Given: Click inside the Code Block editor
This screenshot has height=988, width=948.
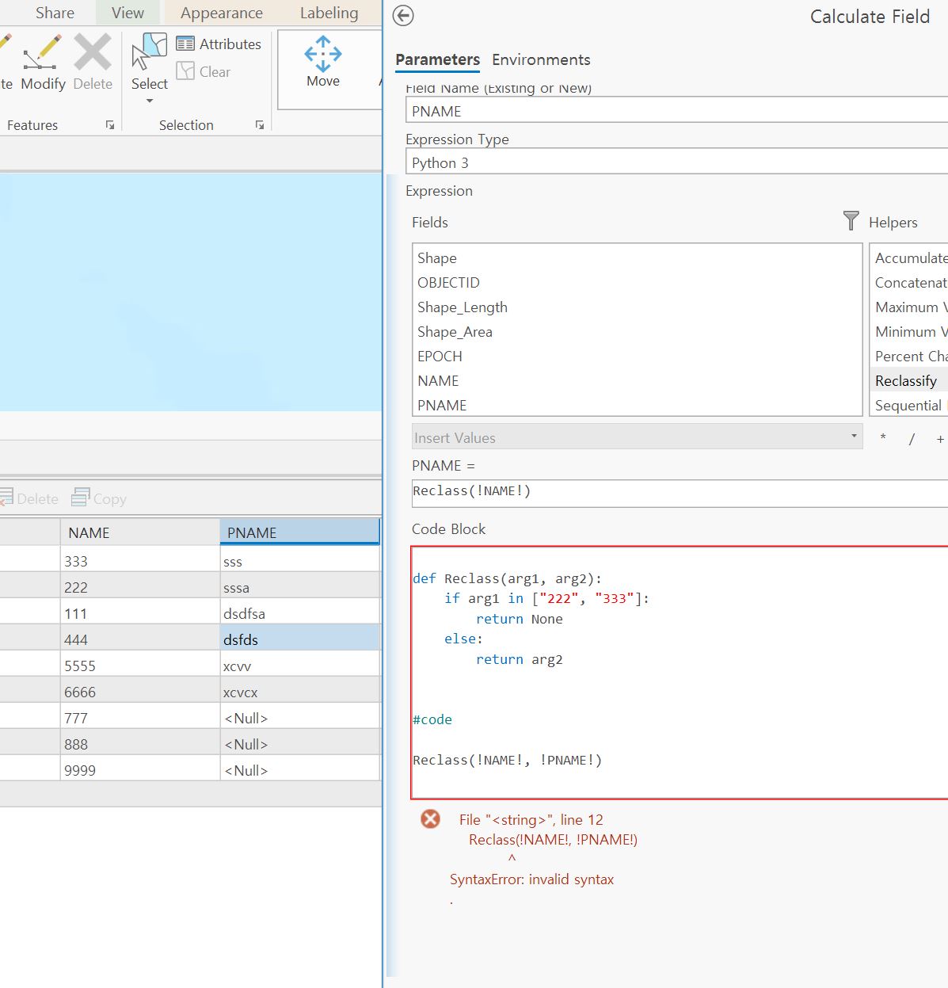Looking at the screenshot, I should coord(680,673).
